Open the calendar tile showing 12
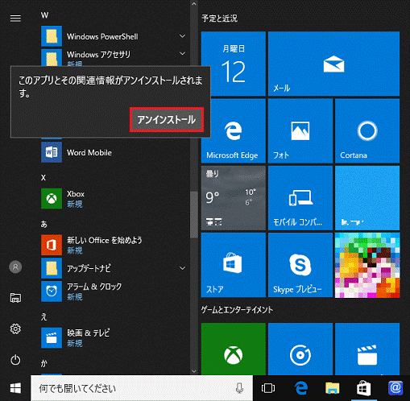410x401 pixels. [x=234, y=64]
